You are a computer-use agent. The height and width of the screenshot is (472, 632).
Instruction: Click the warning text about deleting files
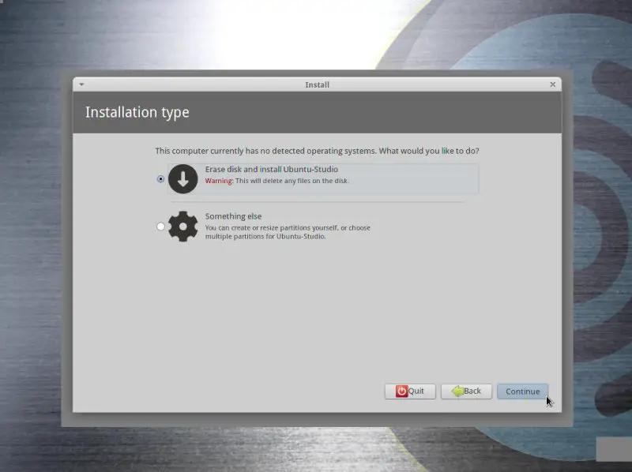[x=277, y=181]
